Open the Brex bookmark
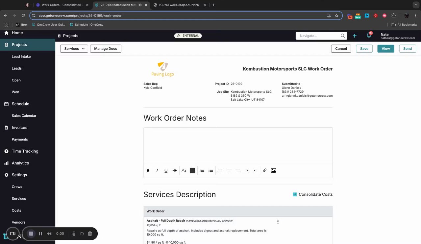The width and height of the screenshot is (421, 244). tap(22, 25)
